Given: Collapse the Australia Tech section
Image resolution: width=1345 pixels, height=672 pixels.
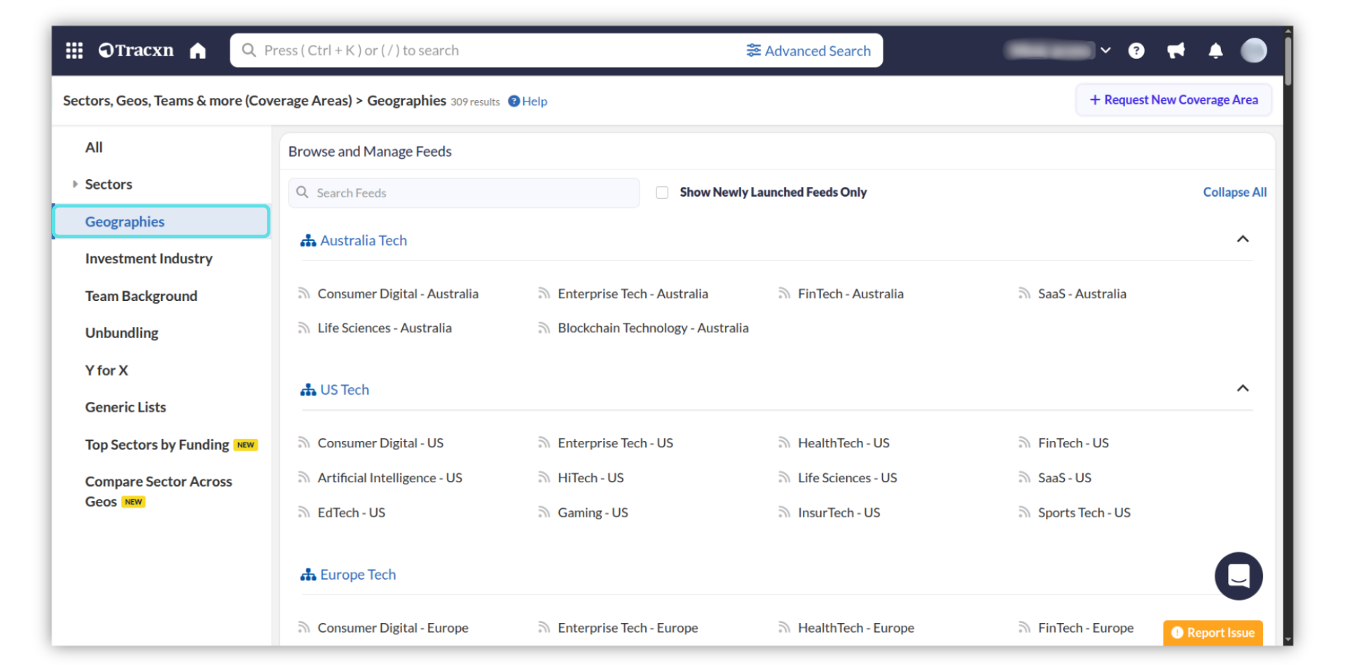Looking at the screenshot, I should tap(1242, 239).
